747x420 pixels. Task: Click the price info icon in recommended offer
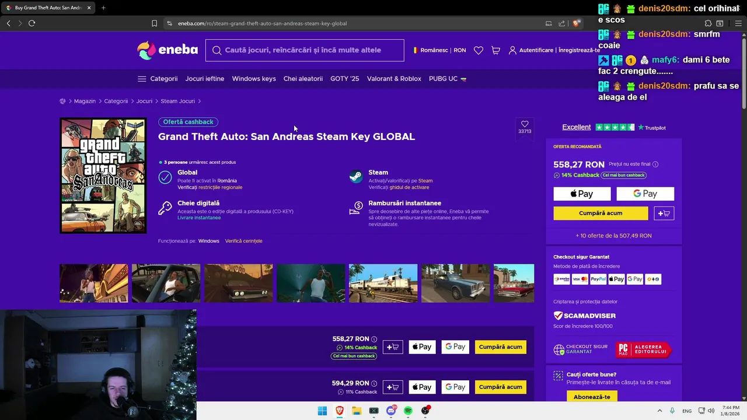[655, 164]
